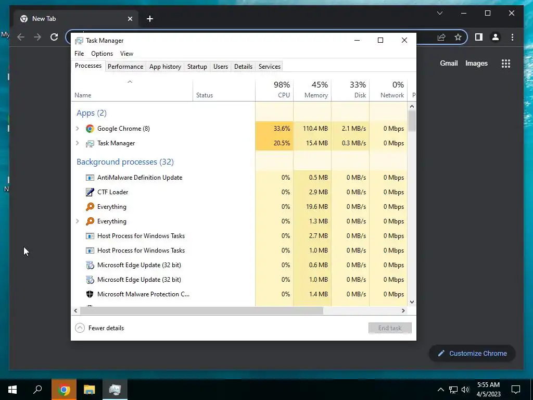
Task: Sort by the Disk column header
Action: click(x=350, y=90)
